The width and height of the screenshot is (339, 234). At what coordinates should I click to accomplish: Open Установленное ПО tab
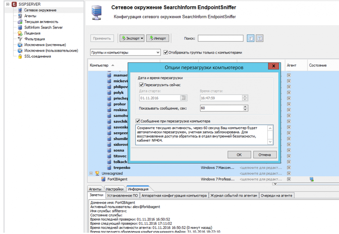(x=122, y=195)
